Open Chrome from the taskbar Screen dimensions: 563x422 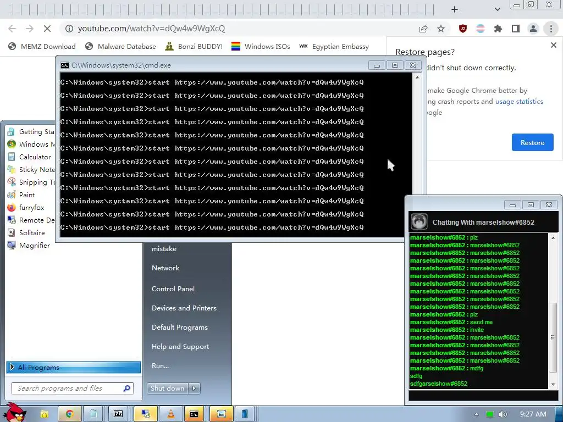coord(69,414)
